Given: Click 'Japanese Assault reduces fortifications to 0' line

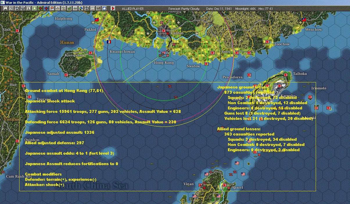Looking at the screenshot, I should [x=71, y=164].
